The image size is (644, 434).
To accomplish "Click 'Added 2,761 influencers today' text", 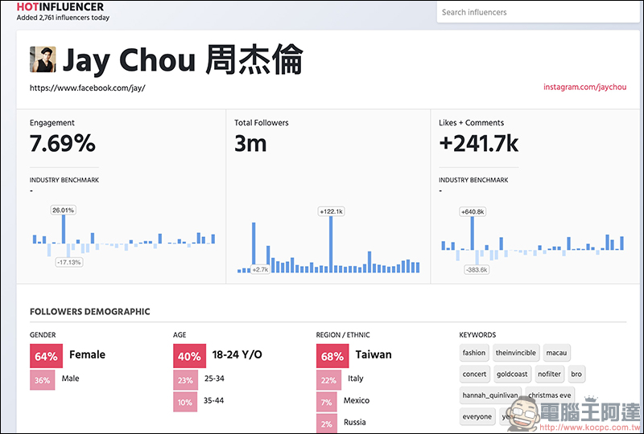I will tap(63, 18).
